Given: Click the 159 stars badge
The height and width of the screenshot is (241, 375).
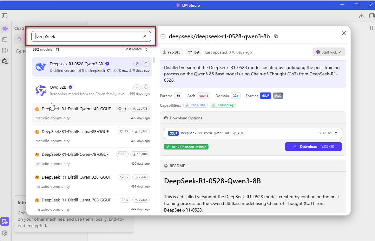Looking at the screenshot, I should click(x=194, y=52).
